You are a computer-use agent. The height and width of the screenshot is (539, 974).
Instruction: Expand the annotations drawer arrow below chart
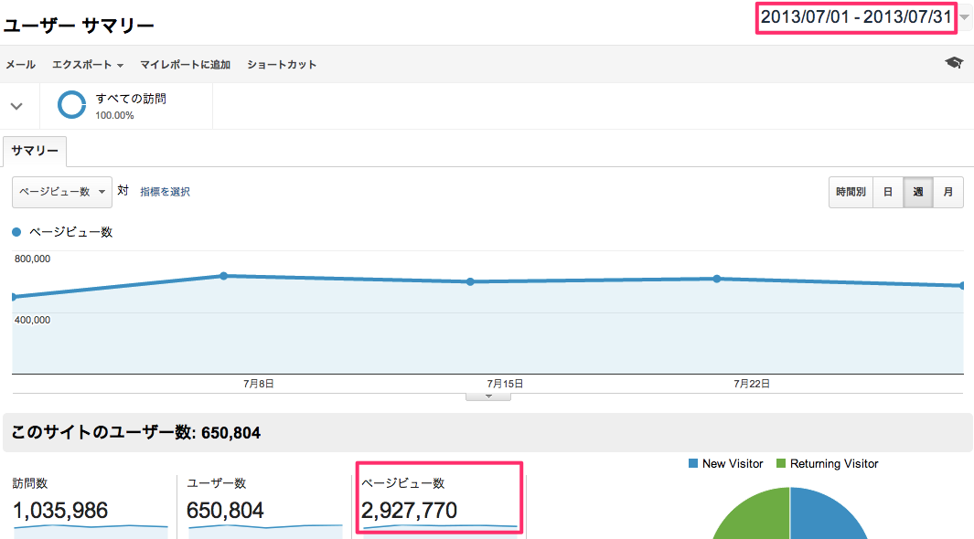point(488,397)
